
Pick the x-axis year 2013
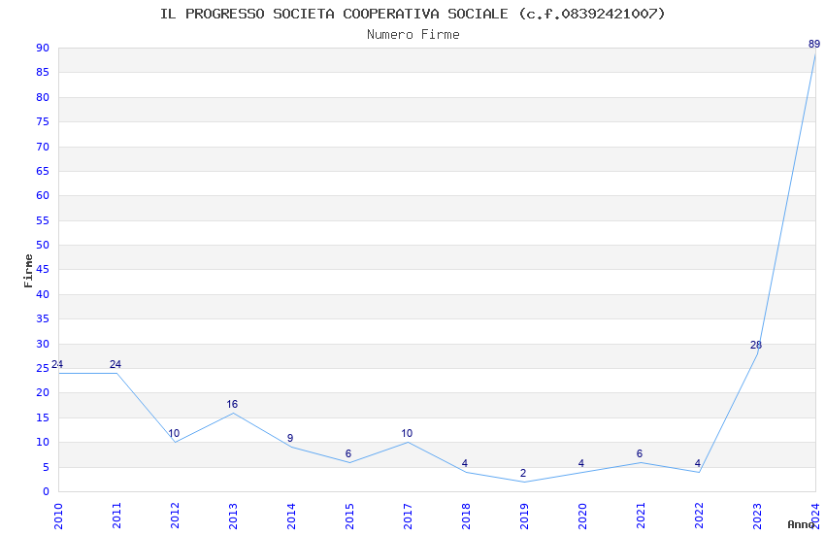233,517
